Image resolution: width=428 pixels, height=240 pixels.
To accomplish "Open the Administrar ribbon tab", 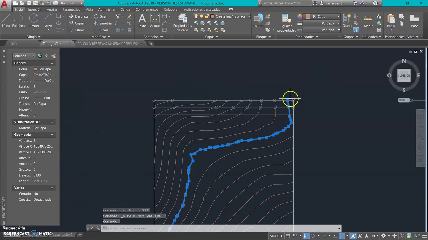I will pos(107,10).
